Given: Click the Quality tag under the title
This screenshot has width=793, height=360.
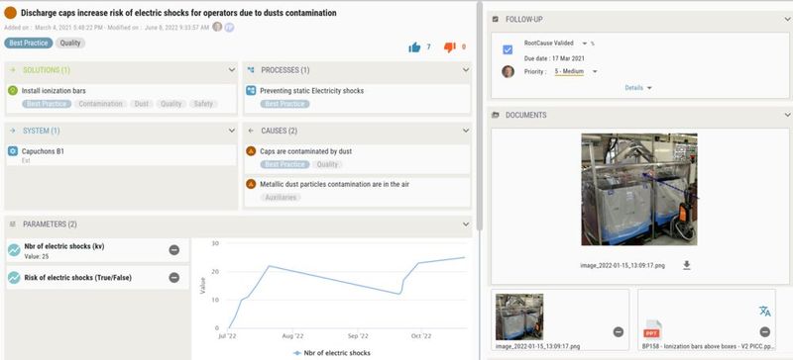Looking at the screenshot, I should [70, 43].
